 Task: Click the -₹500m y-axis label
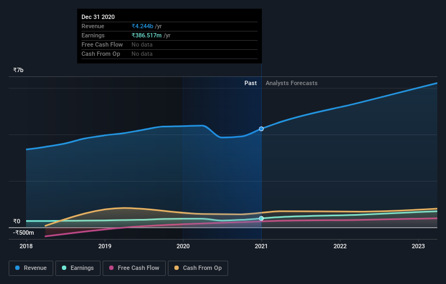[23, 233]
